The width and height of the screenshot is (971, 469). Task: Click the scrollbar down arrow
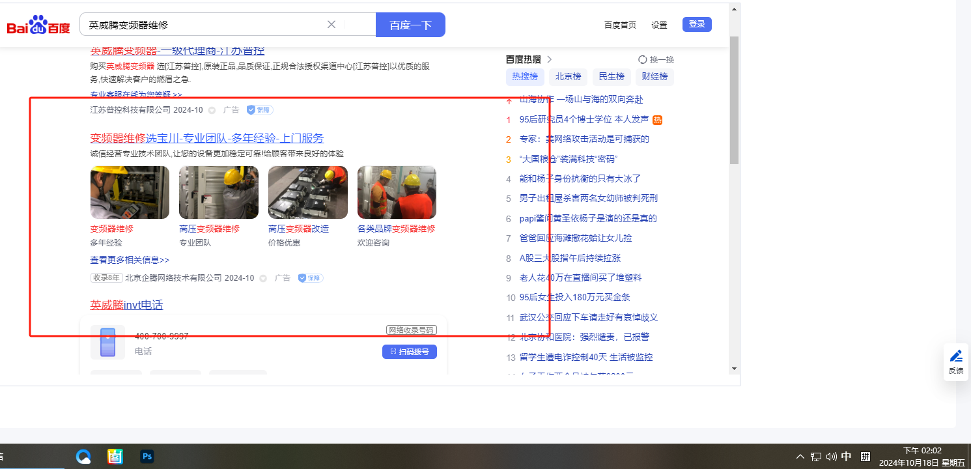coord(734,368)
